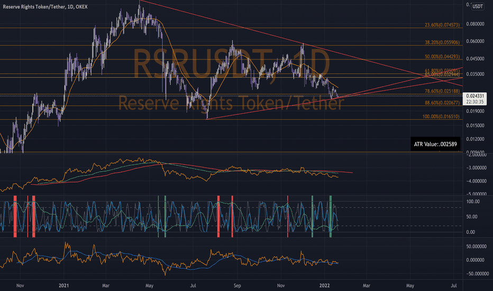Select the 38.20%(0.055906) Fibonacci level label
This screenshot has height=291, width=493.
pos(442,42)
